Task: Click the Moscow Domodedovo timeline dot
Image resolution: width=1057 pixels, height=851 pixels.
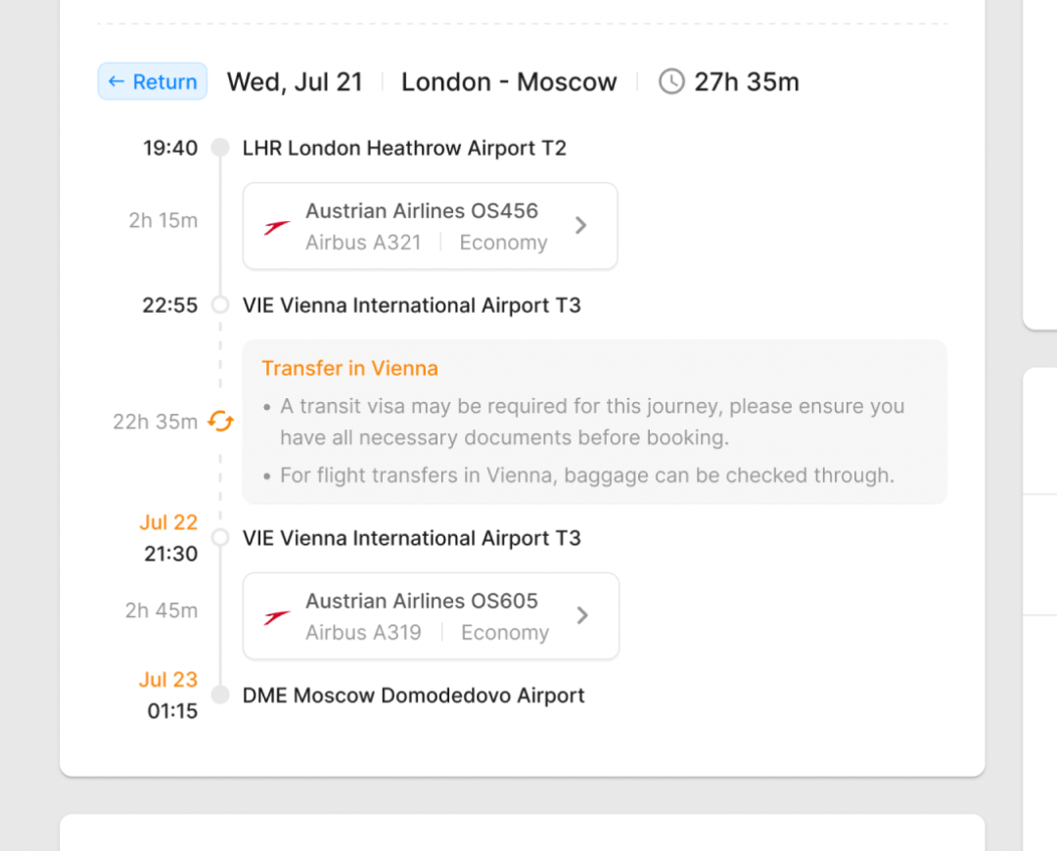Action: [220, 695]
